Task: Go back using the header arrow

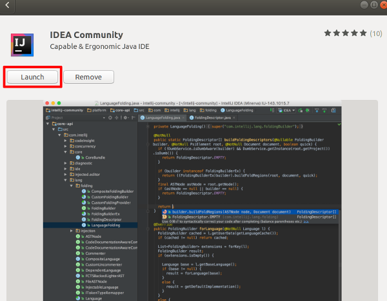Action: (7, 5)
